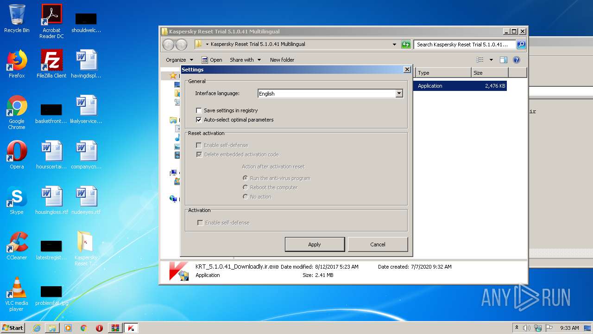Open VLC media player desktop shortcut

pos(17,294)
